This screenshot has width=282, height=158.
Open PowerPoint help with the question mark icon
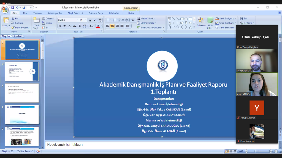click(x=280, y=13)
